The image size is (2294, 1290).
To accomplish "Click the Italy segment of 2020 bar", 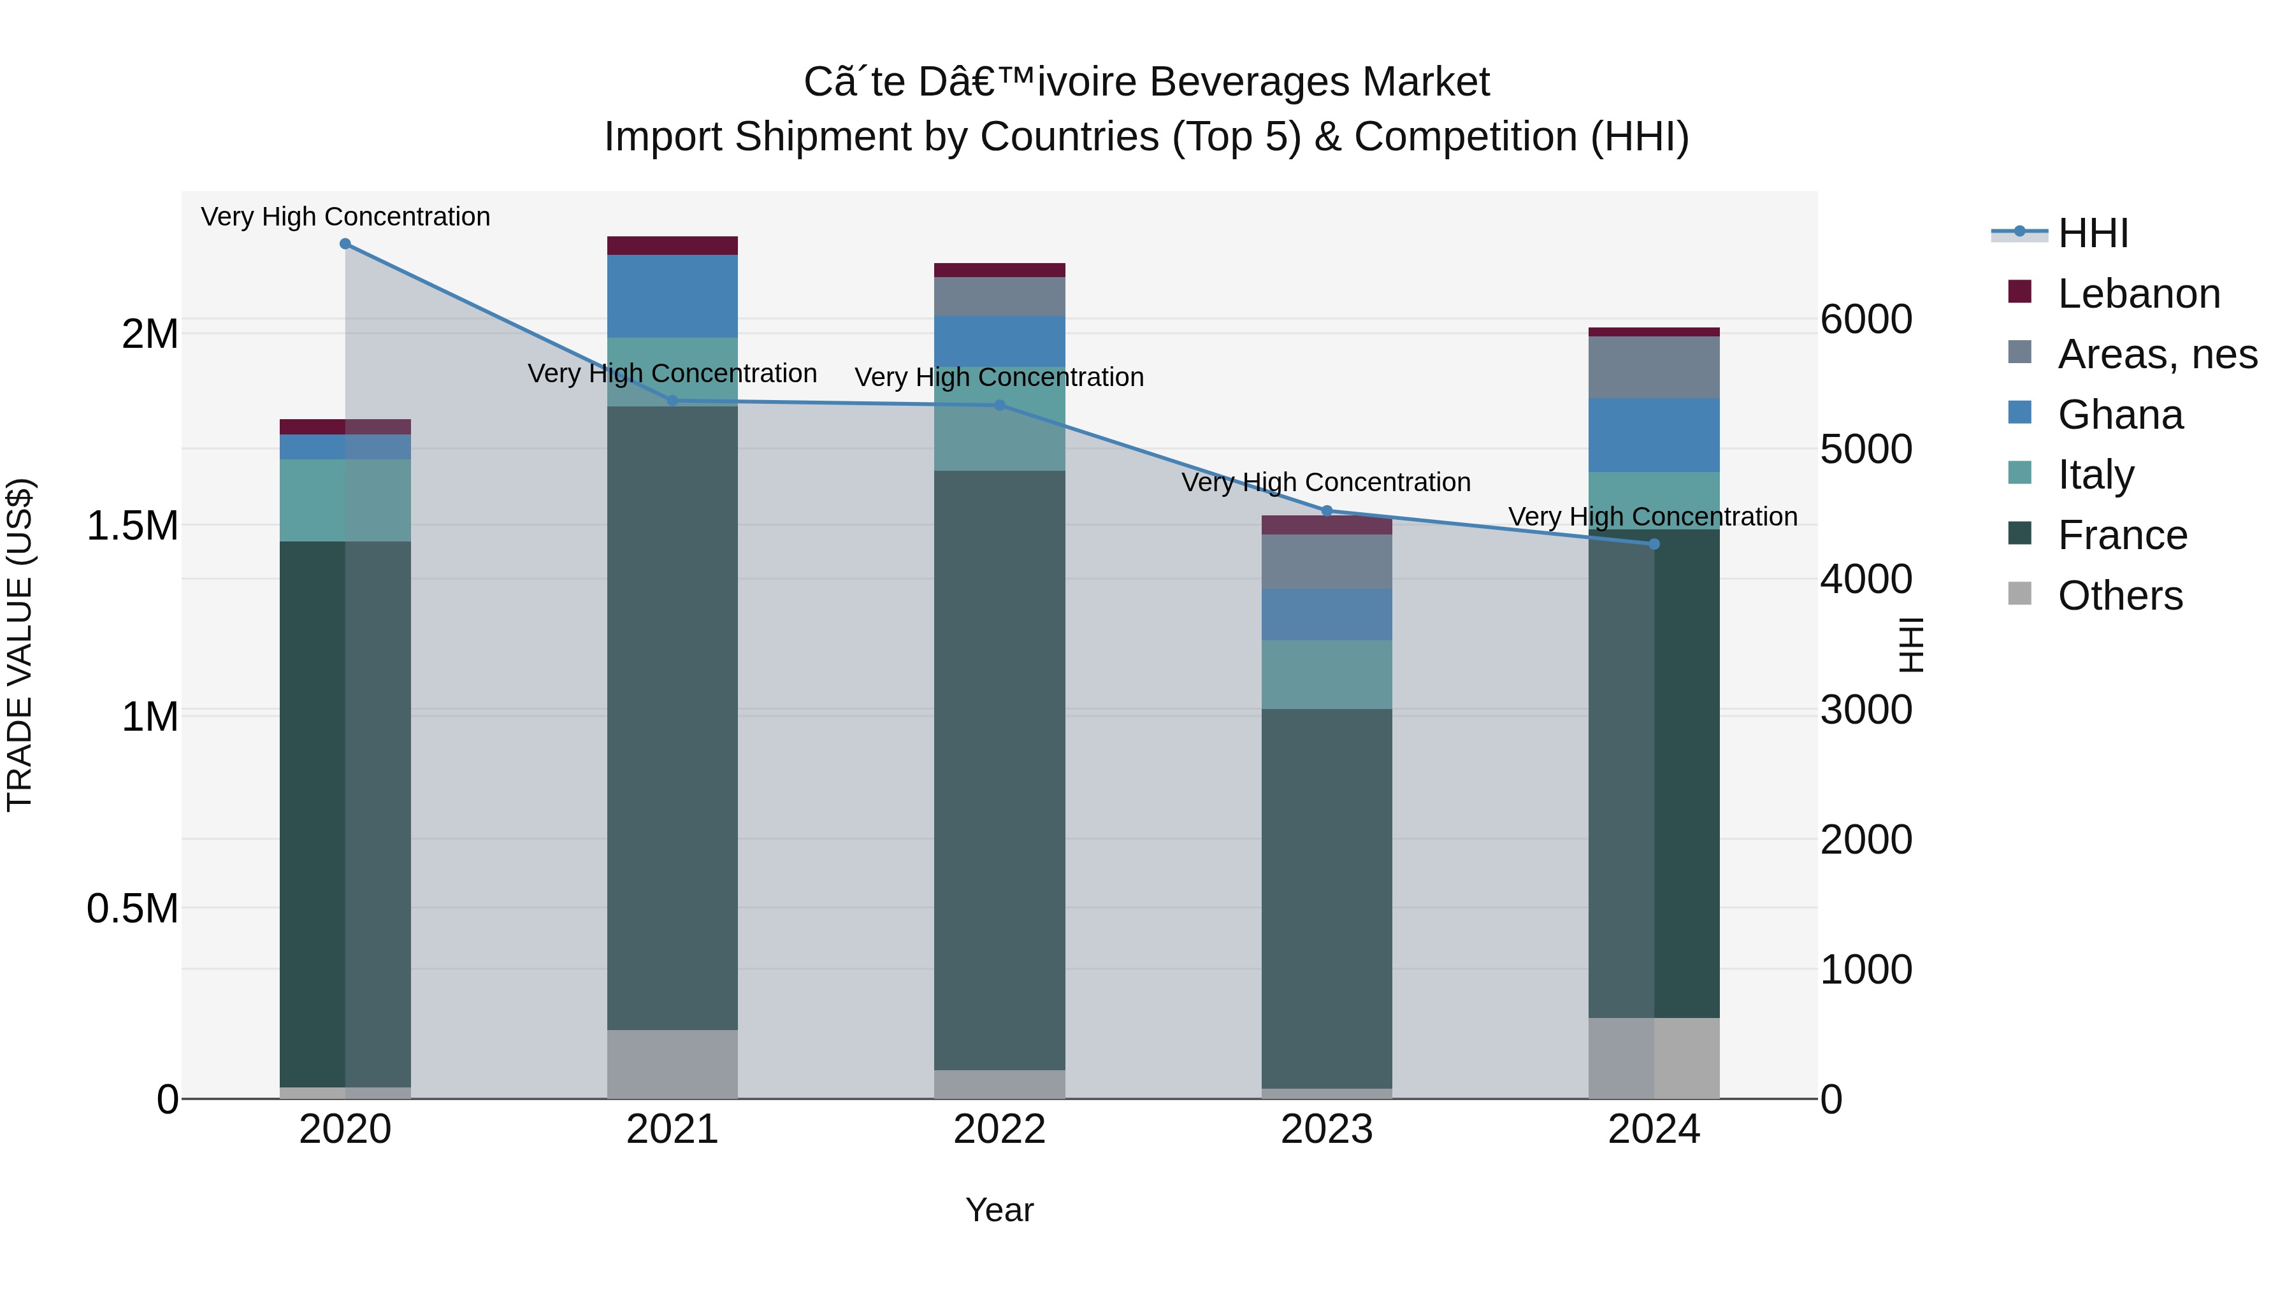I will [x=345, y=500].
